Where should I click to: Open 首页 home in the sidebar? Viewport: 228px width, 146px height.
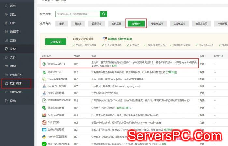click(x=13, y=6)
